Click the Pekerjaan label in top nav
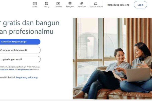This screenshot has width=152, height=101. coord(70,7)
